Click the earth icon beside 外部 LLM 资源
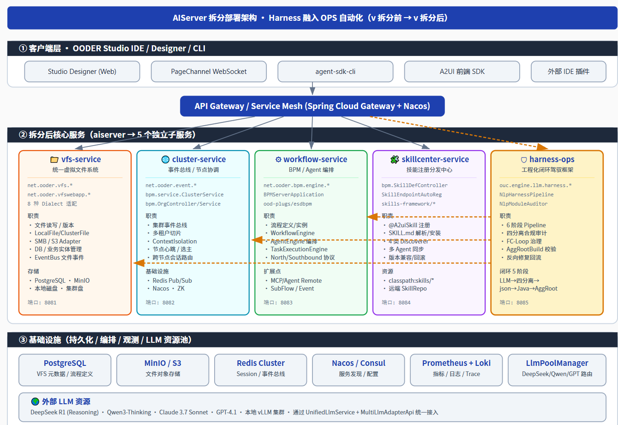 point(35,401)
